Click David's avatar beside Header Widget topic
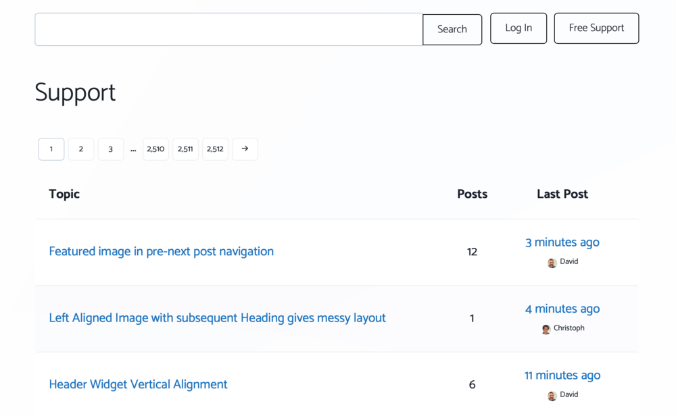The height and width of the screenshot is (416, 676). pos(552,395)
